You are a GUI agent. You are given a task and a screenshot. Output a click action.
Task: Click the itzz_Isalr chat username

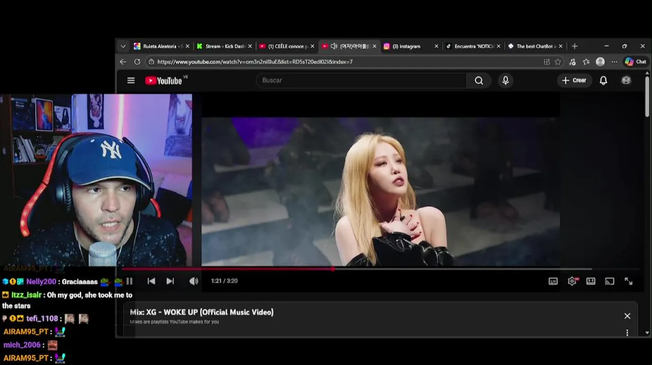(x=26, y=295)
